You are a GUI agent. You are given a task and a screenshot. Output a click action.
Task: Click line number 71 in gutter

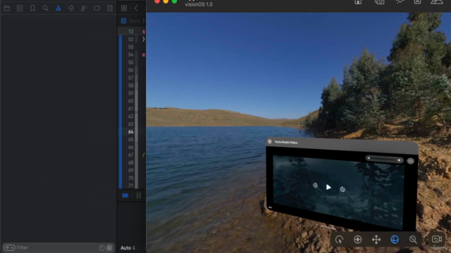click(x=131, y=186)
